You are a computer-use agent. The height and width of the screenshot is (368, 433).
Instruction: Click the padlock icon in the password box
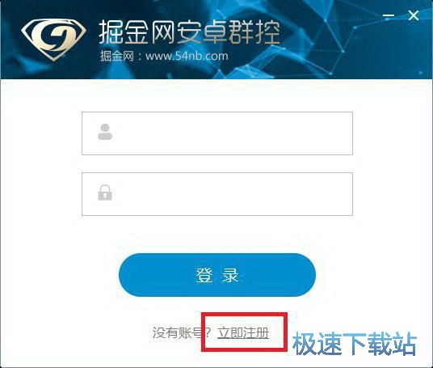(105, 192)
